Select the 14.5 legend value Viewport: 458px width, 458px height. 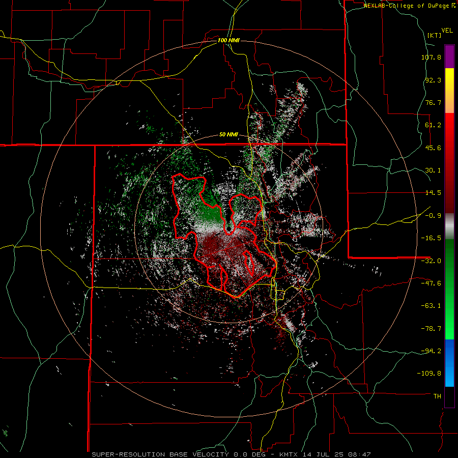pos(433,193)
